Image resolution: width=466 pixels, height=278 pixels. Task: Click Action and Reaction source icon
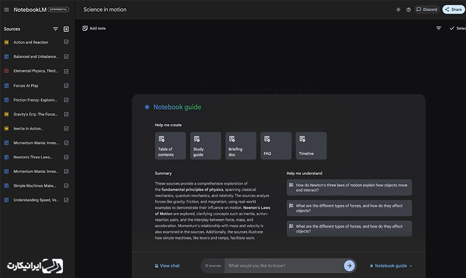6,42
